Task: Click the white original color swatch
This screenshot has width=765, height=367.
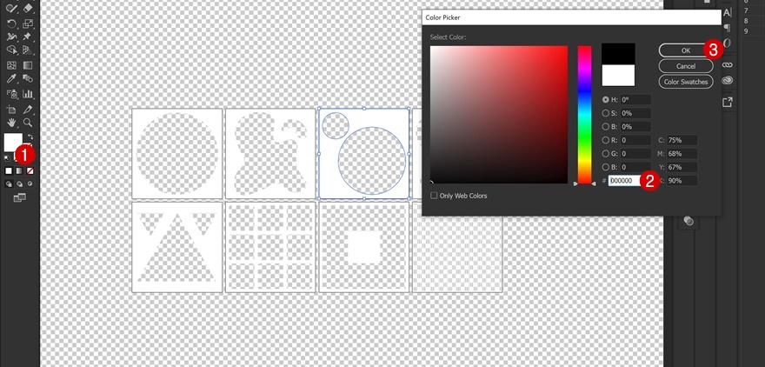Action: click(618, 76)
